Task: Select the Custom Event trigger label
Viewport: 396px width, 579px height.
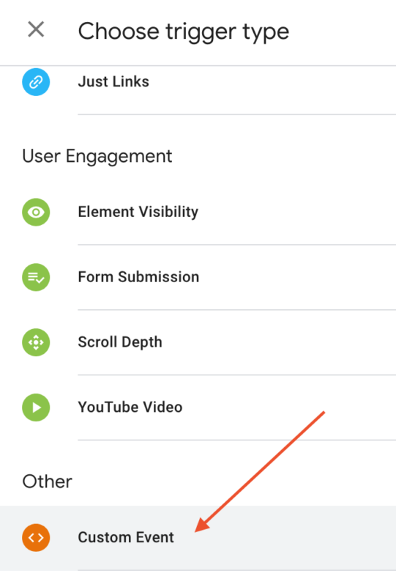Action: (x=126, y=537)
